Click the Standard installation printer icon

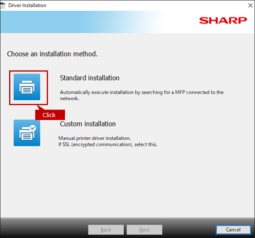(27, 87)
